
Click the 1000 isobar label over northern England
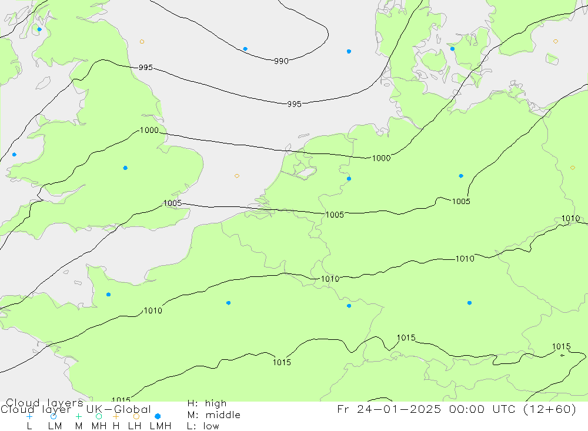[x=149, y=130]
